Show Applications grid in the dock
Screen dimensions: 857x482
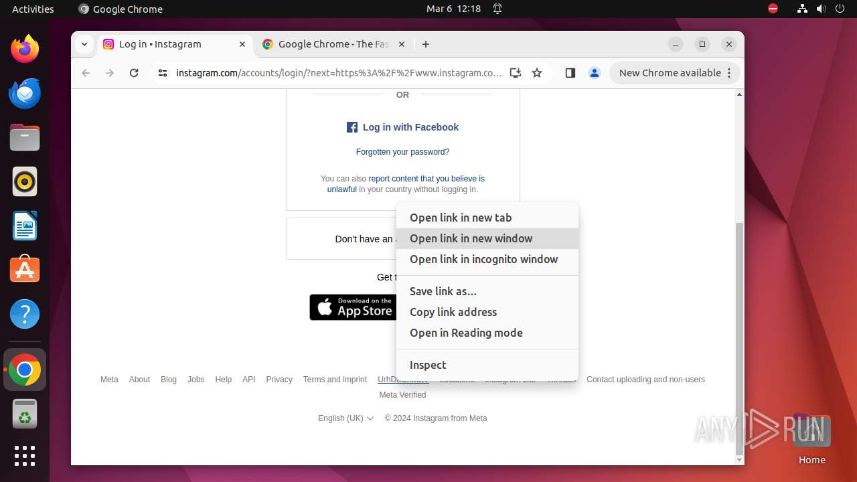[x=25, y=456]
